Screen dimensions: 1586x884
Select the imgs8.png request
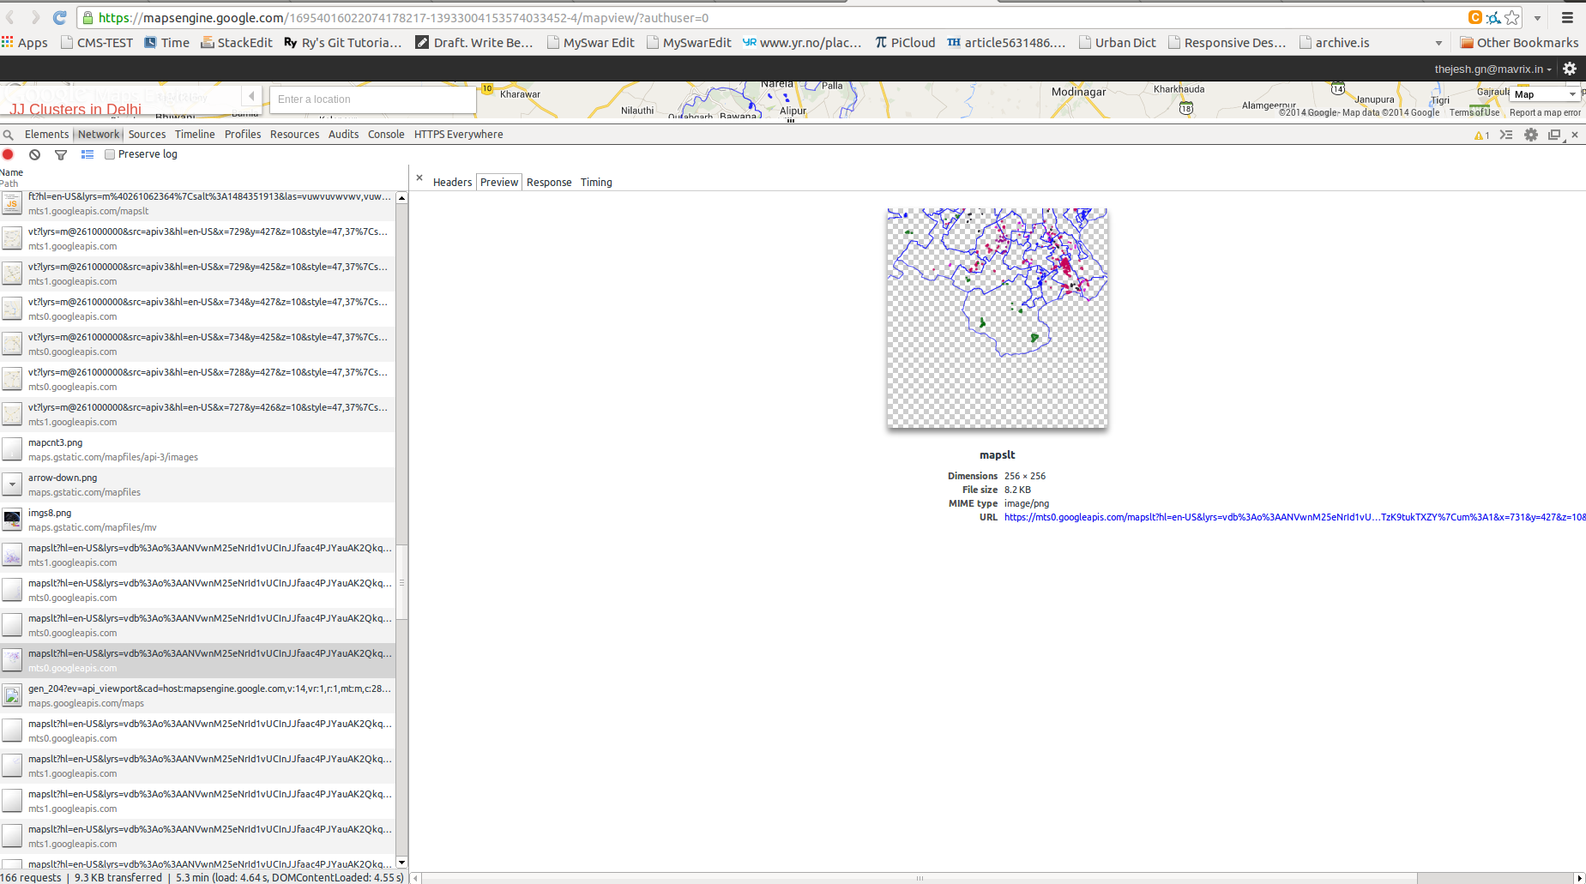pyautogui.click(x=198, y=520)
